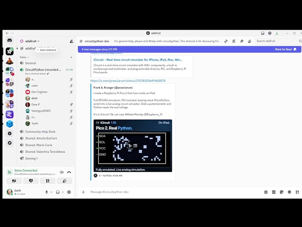Click the green download update icon
The height and width of the screenshot is (227, 302).
pyautogui.click(x=277, y=33)
